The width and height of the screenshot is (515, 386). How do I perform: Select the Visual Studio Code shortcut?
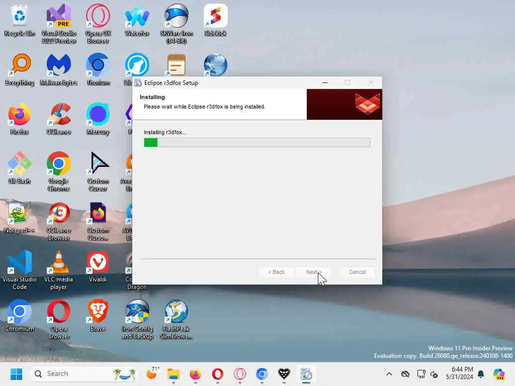coord(20,270)
